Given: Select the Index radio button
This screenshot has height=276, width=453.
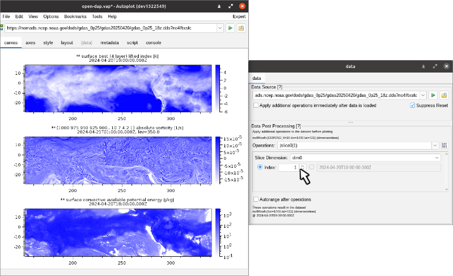Looking at the screenshot, I should (x=260, y=167).
